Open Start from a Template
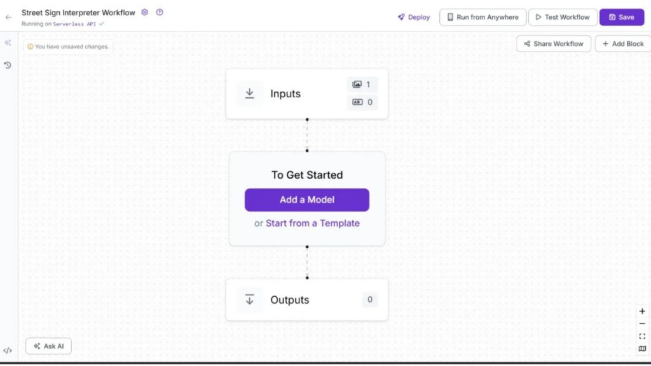The image size is (651, 366). coord(312,223)
